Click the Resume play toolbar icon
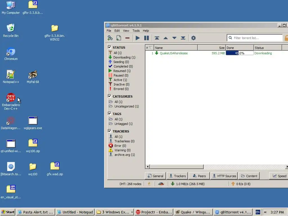288x216 pixels. pos(138,38)
